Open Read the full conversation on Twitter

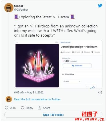click(37, 99)
